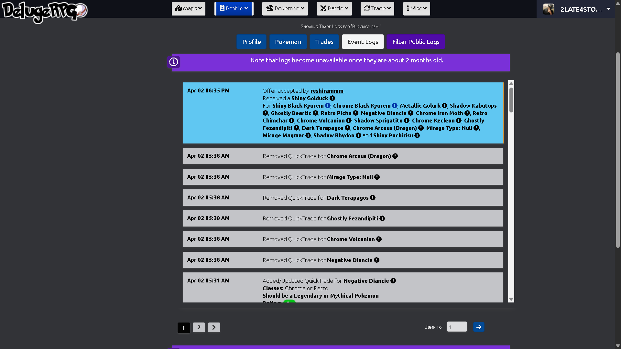
Task: Click info icon in Removed Dark Terapagos row
Action: [x=373, y=198]
